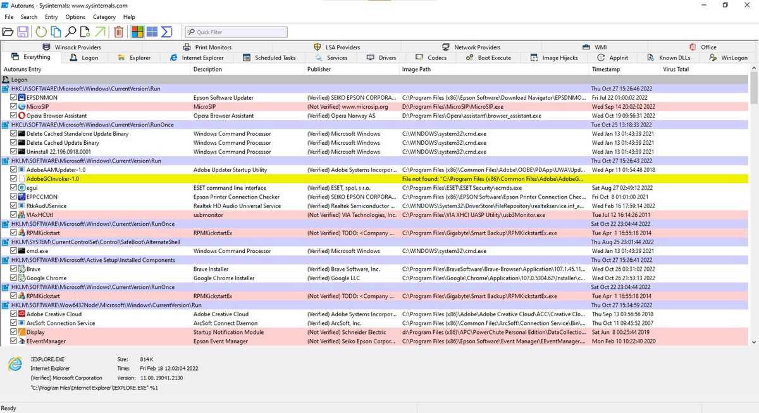This screenshot has width=759, height=413.
Task: Click the Internet Explorer icon in details pane
Action: [15, 364]
